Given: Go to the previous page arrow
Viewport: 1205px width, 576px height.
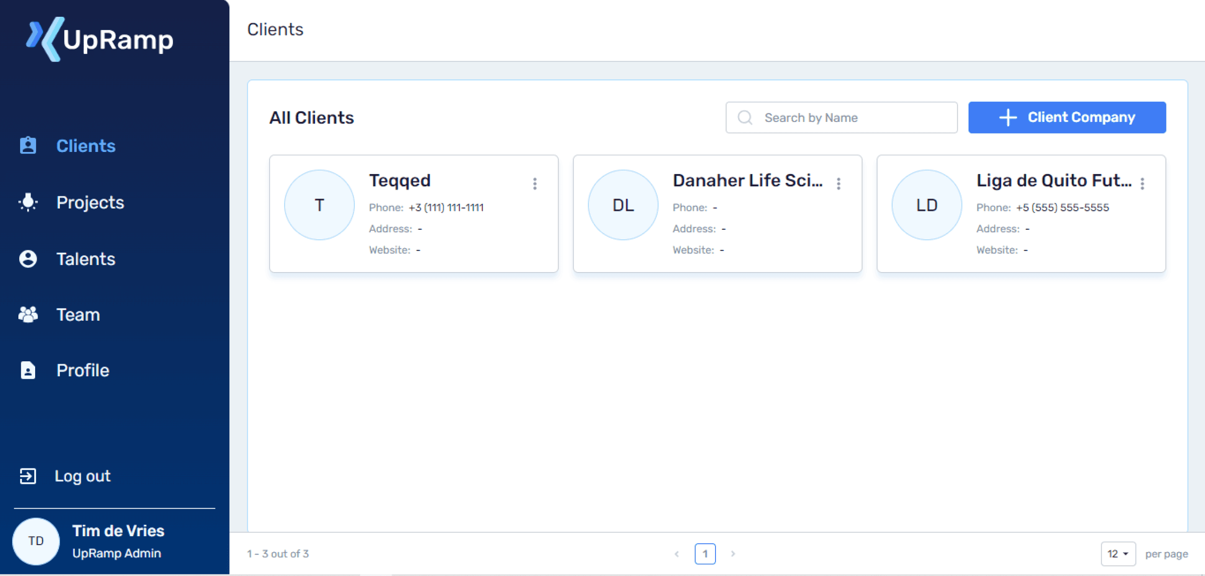Looking at the screenshot, I should coord(677,553).
